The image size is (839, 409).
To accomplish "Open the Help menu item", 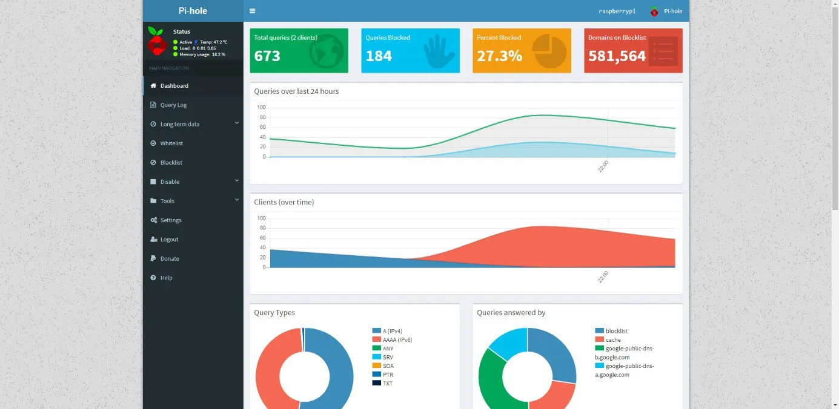I will [x=193, y=278].
